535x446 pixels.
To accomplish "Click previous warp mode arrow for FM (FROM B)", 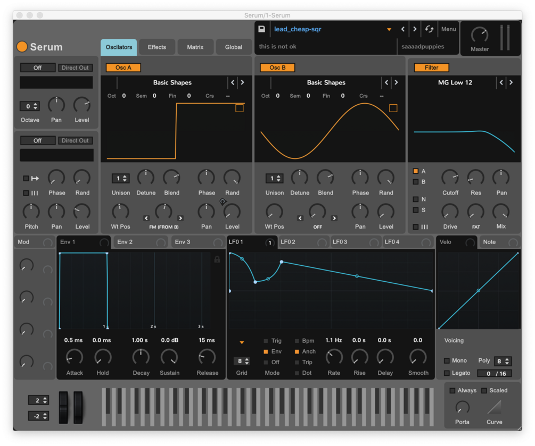I will click(146, 218).
